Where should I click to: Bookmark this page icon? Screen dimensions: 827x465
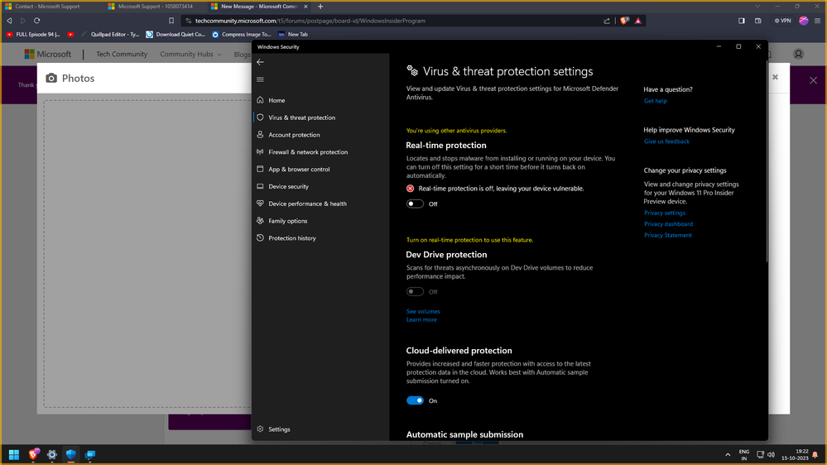point(171,21)
